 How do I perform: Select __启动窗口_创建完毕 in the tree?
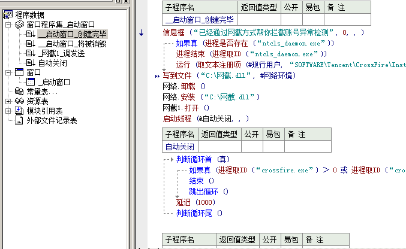click(73, 34)
